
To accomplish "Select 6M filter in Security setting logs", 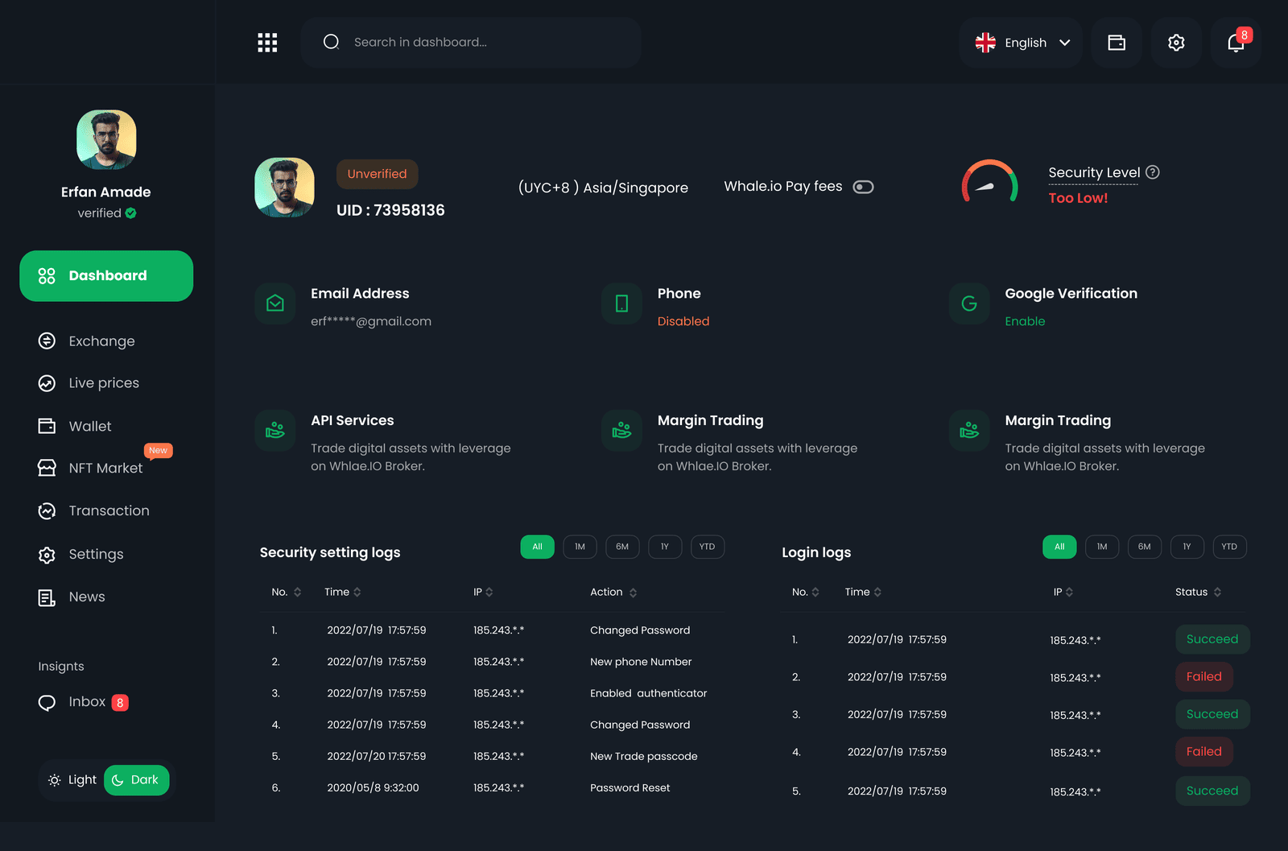I will [x=622, y=547].
